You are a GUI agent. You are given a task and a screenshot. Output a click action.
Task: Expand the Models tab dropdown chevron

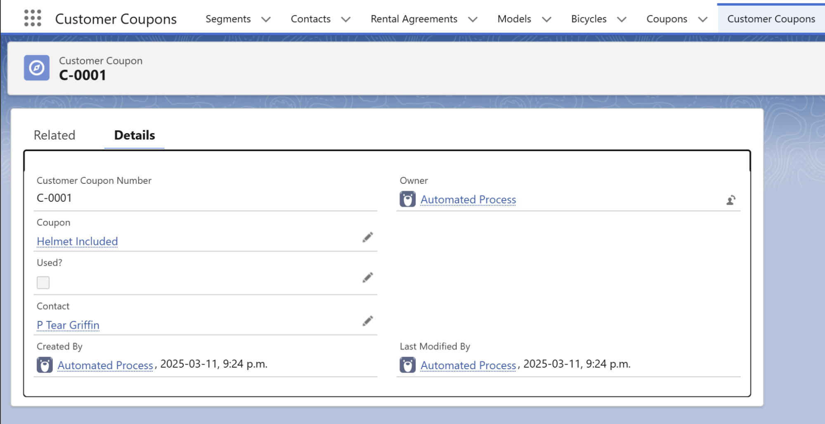(547, 19)
